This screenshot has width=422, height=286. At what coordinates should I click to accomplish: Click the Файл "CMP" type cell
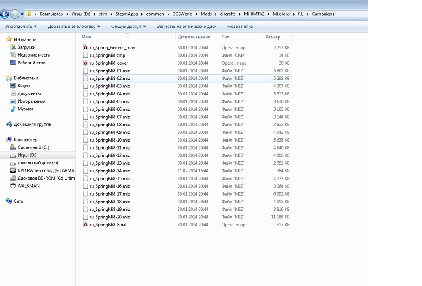[234, 55]
